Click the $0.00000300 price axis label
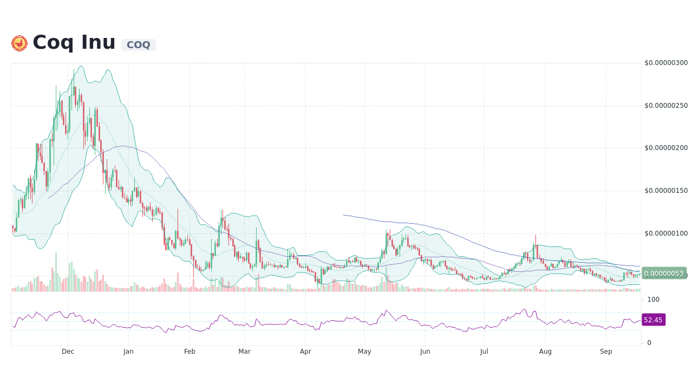This screenshot has width=693, height=390. tap(665, 62)
